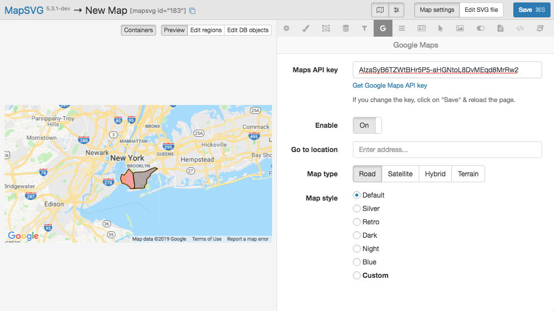Click the Hempstead label on map
Viewport: 554px width, 311px height.
pos(197,159)
